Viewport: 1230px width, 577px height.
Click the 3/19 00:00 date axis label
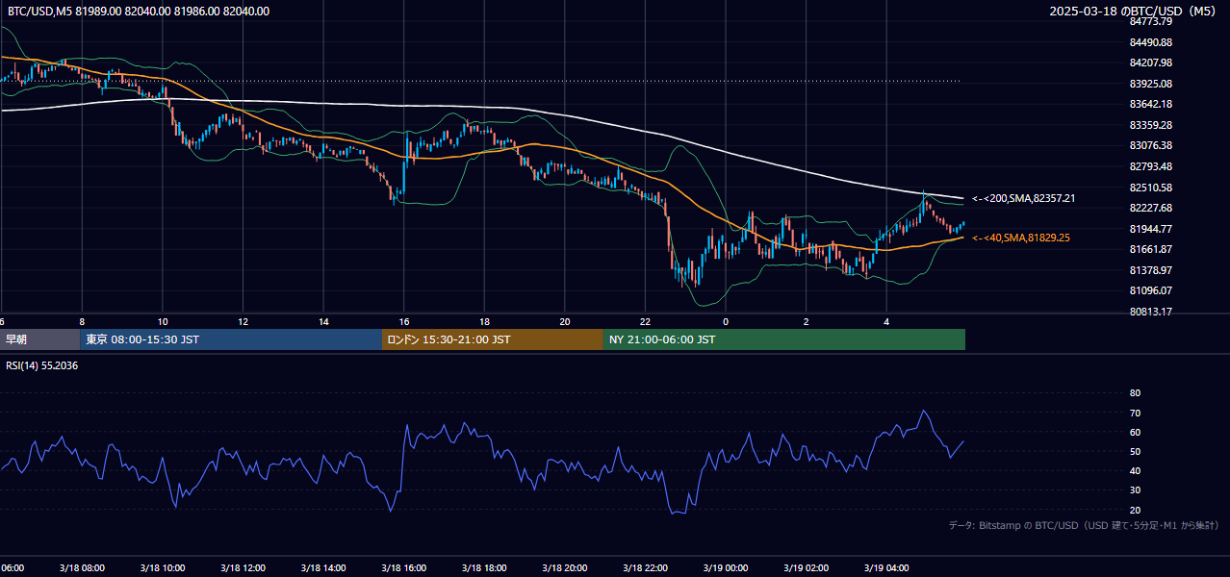pyautogui.click(x=726, y=568)
